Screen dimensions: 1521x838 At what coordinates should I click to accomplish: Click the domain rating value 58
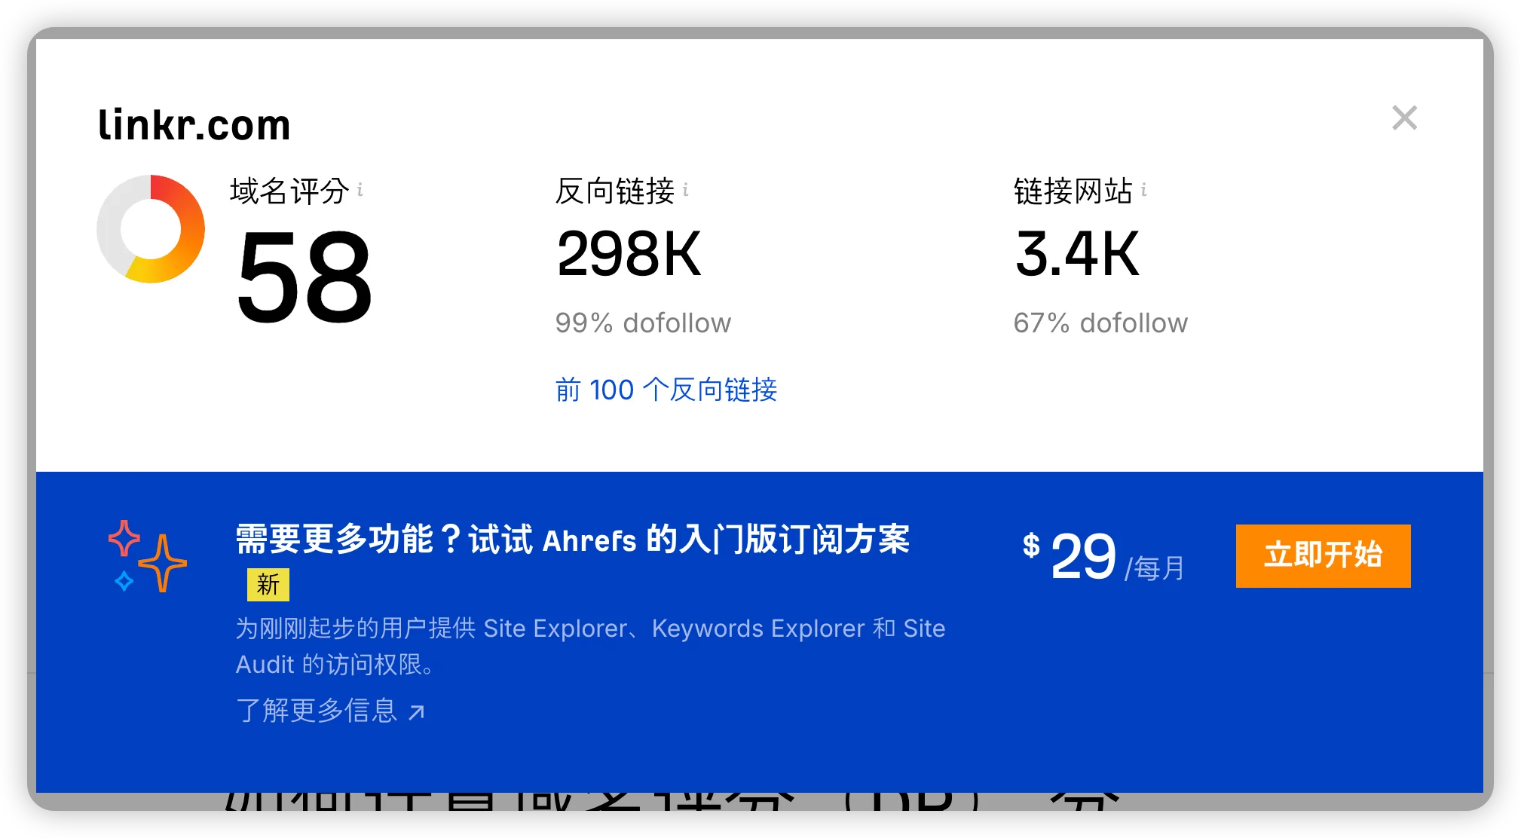[304, 277]
